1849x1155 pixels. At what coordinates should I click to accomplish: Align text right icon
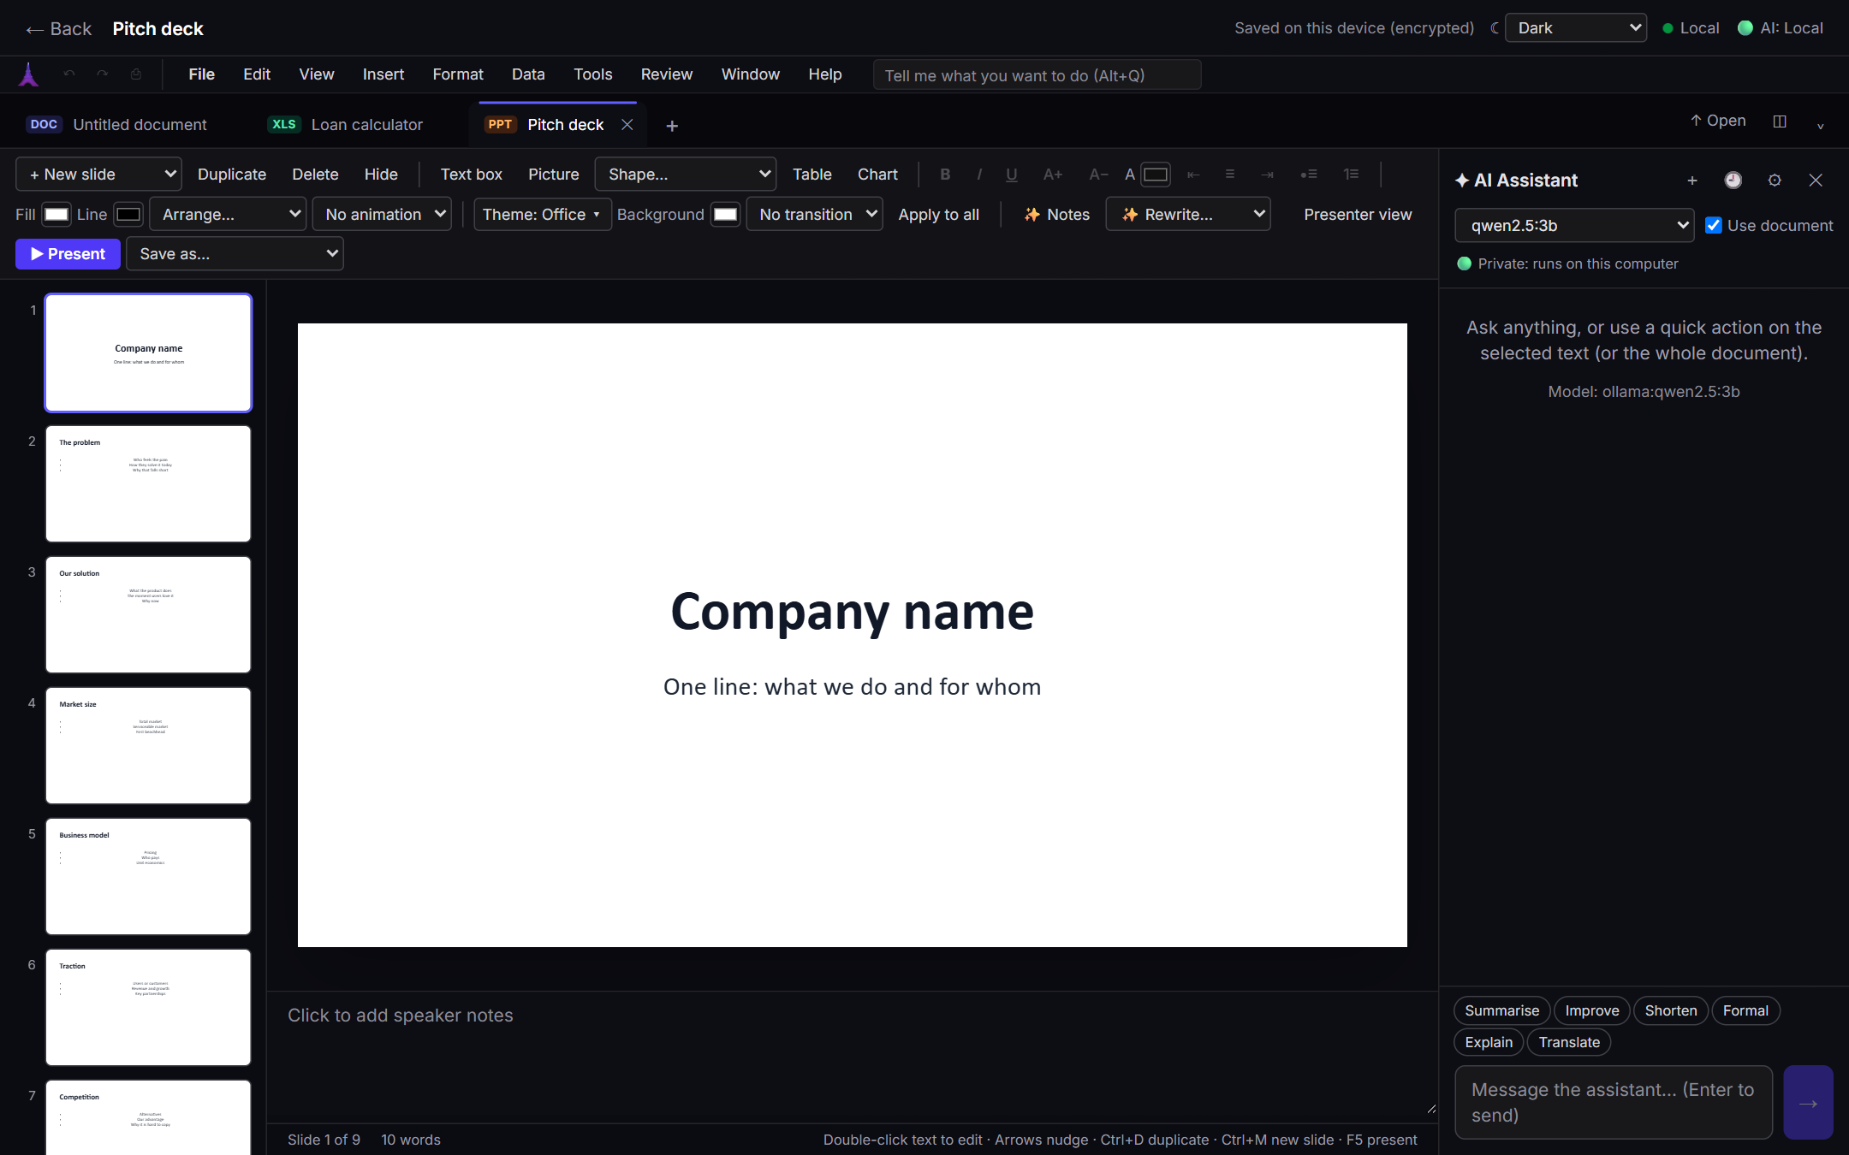(x=1267, y=175)
